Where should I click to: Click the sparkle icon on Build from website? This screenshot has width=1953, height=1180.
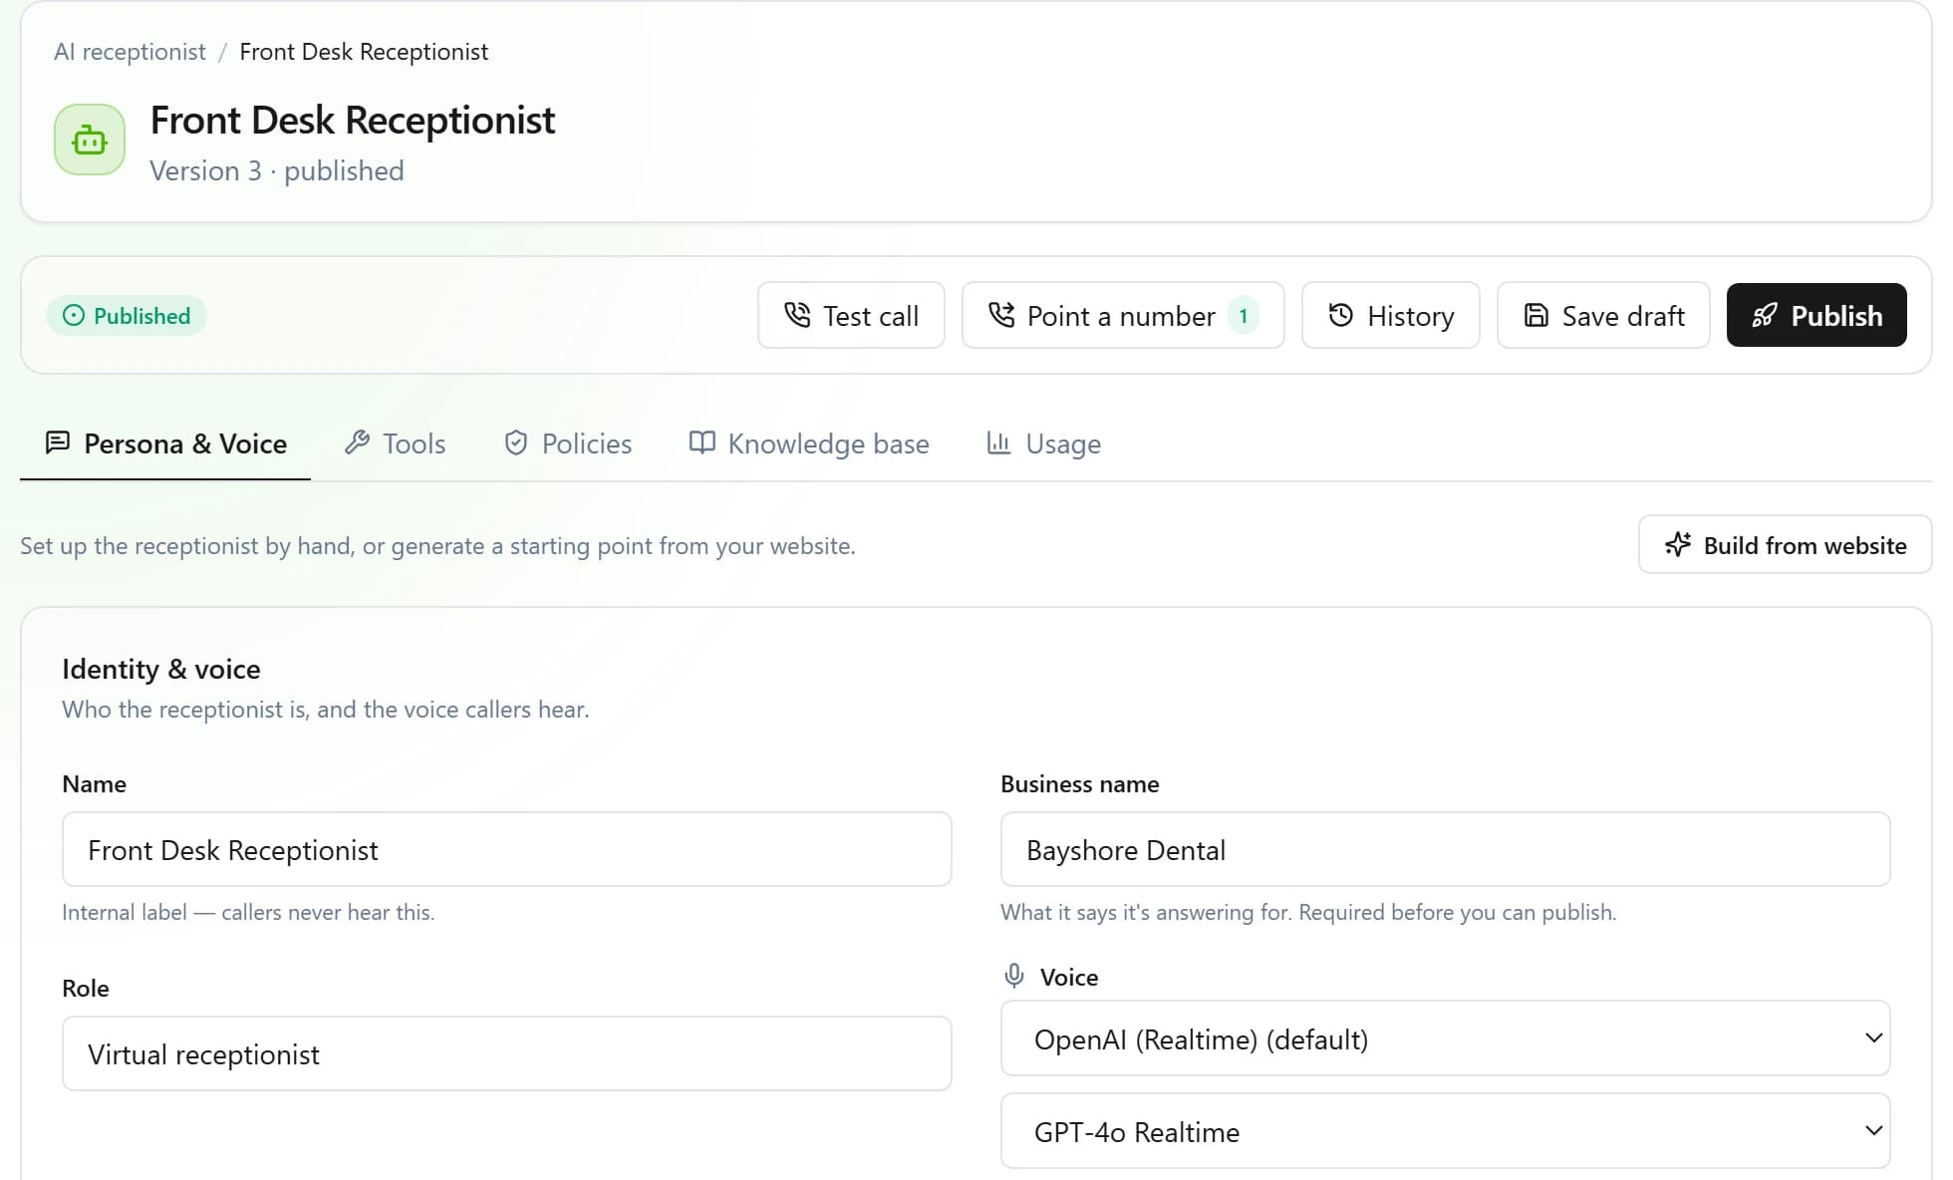pyautogui.click(x=1678, y=544)
